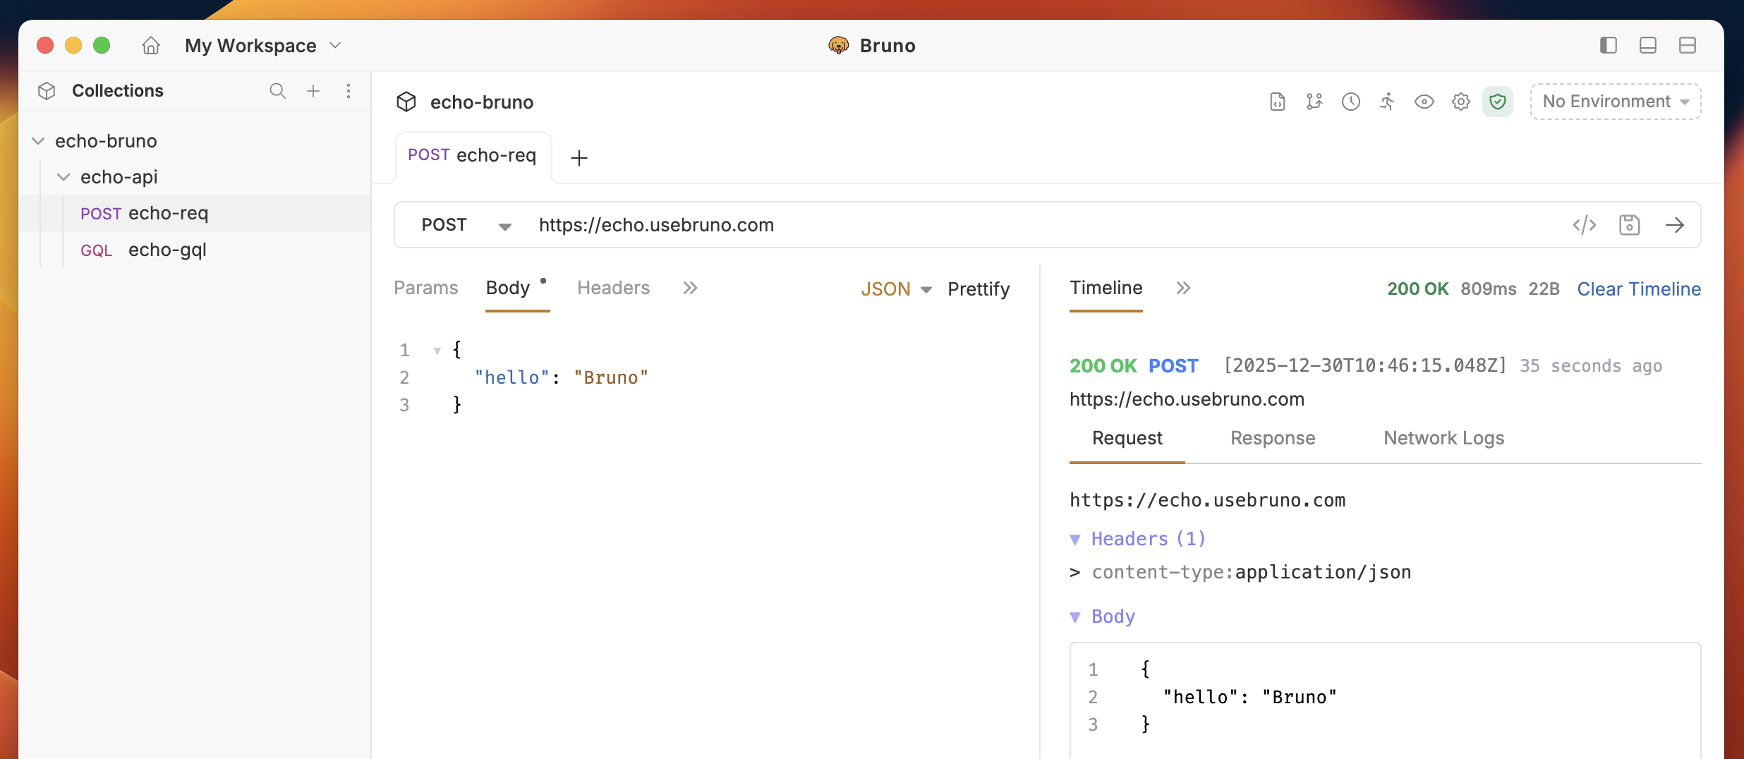
Task: Select the Body tab
Action: (x=508, y=289)
